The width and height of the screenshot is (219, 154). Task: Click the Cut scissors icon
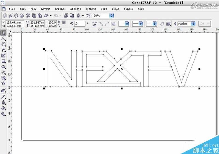pos(28,16)
